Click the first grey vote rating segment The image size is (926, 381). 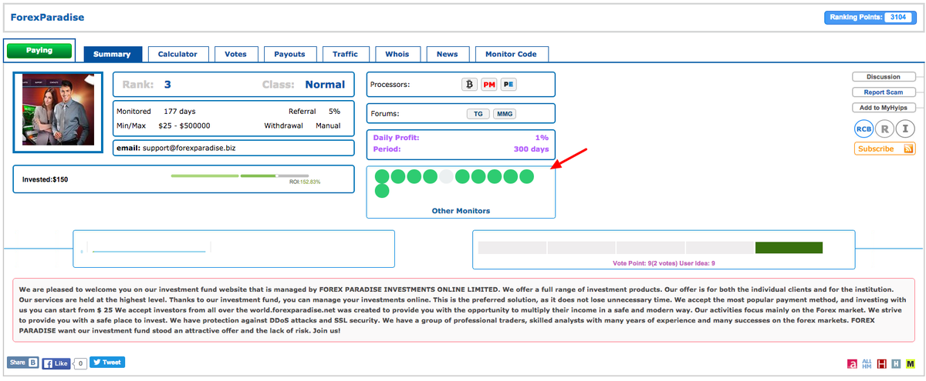[x=512, y=248]
